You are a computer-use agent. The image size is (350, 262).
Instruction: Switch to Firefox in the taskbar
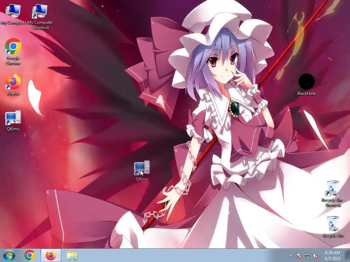[51, 255]
